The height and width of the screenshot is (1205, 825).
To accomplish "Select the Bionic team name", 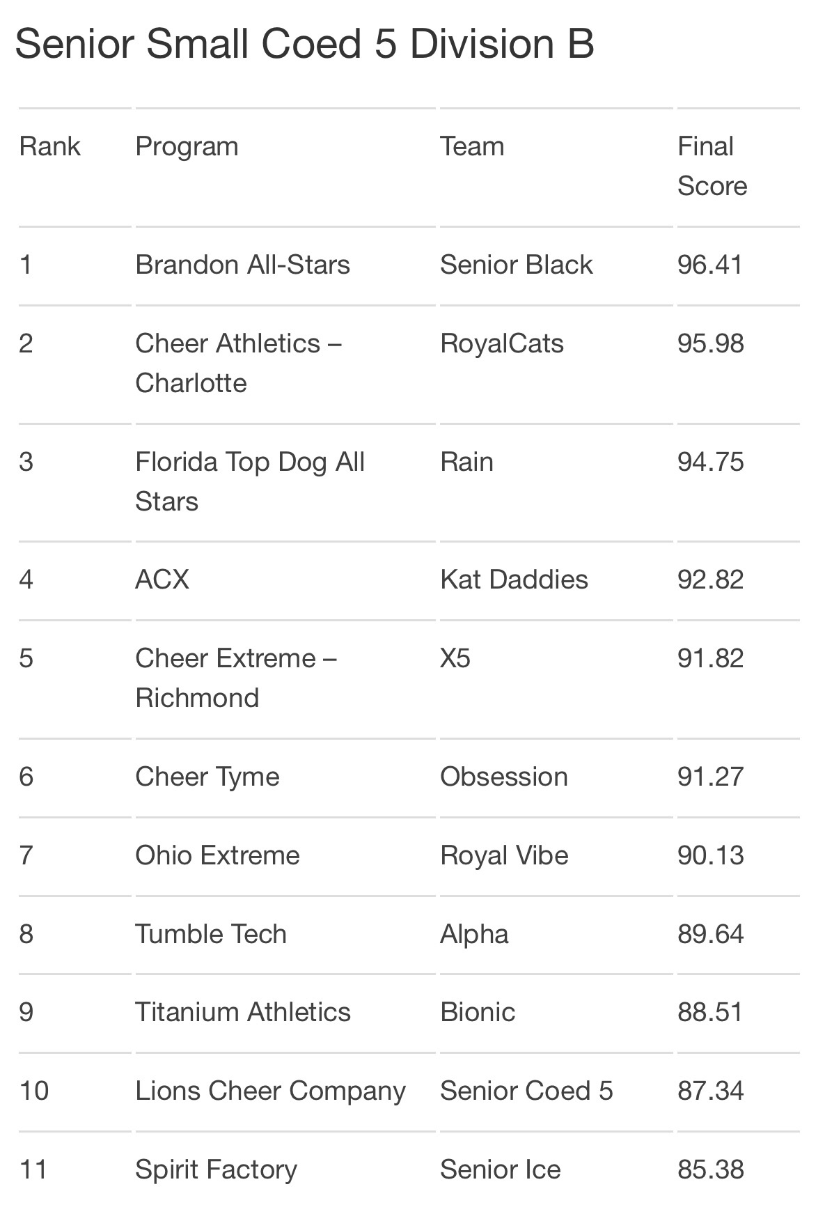I will pyautogui.click(x=478, y=1012).
